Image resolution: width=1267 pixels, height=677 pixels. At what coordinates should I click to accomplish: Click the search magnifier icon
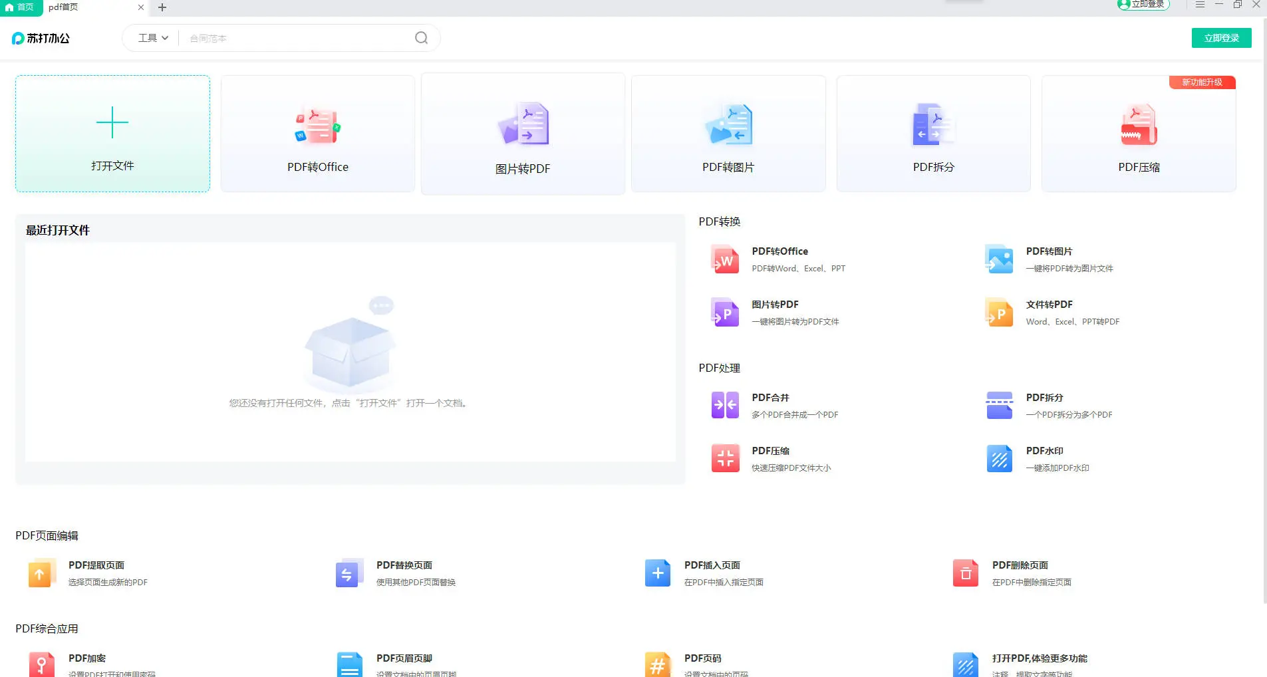[421, 38]
